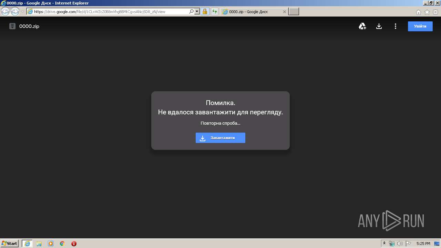The width and height of the screenshot is (441, 248).
Task: Refresh the page with the green arrows icon
Action: [x=215, y=12]
